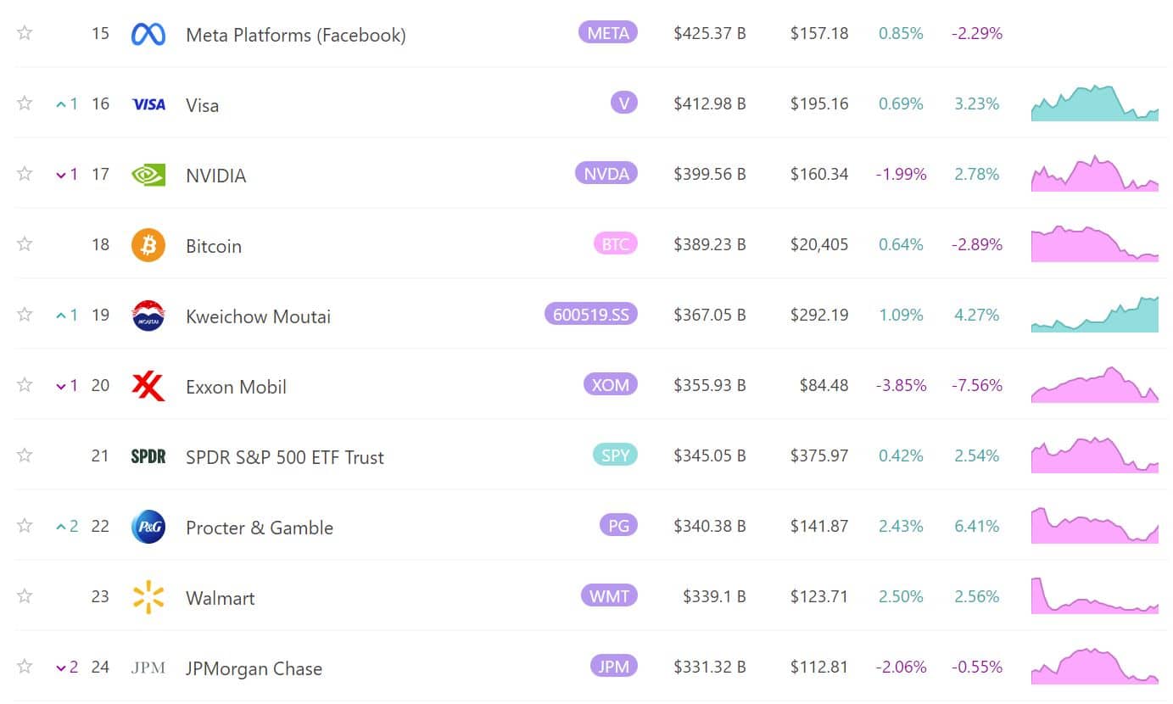Open the Kweichow Moutai company link
Viewport: 1173px width, 704px height.
coord(259,316)
